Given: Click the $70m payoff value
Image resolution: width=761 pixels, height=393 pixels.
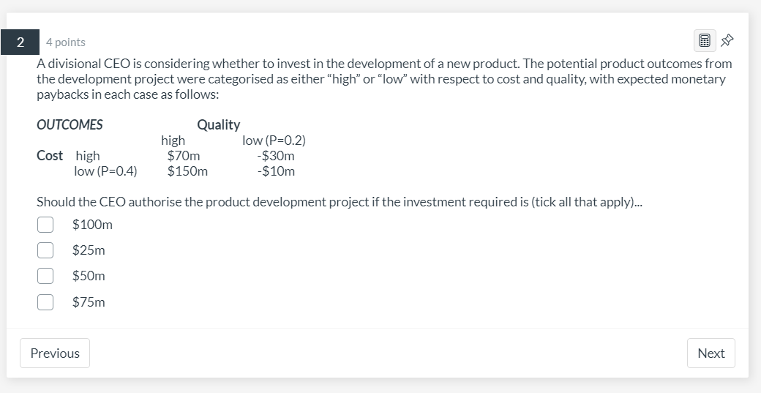Looking at the screenshot, I should (184, 156).
